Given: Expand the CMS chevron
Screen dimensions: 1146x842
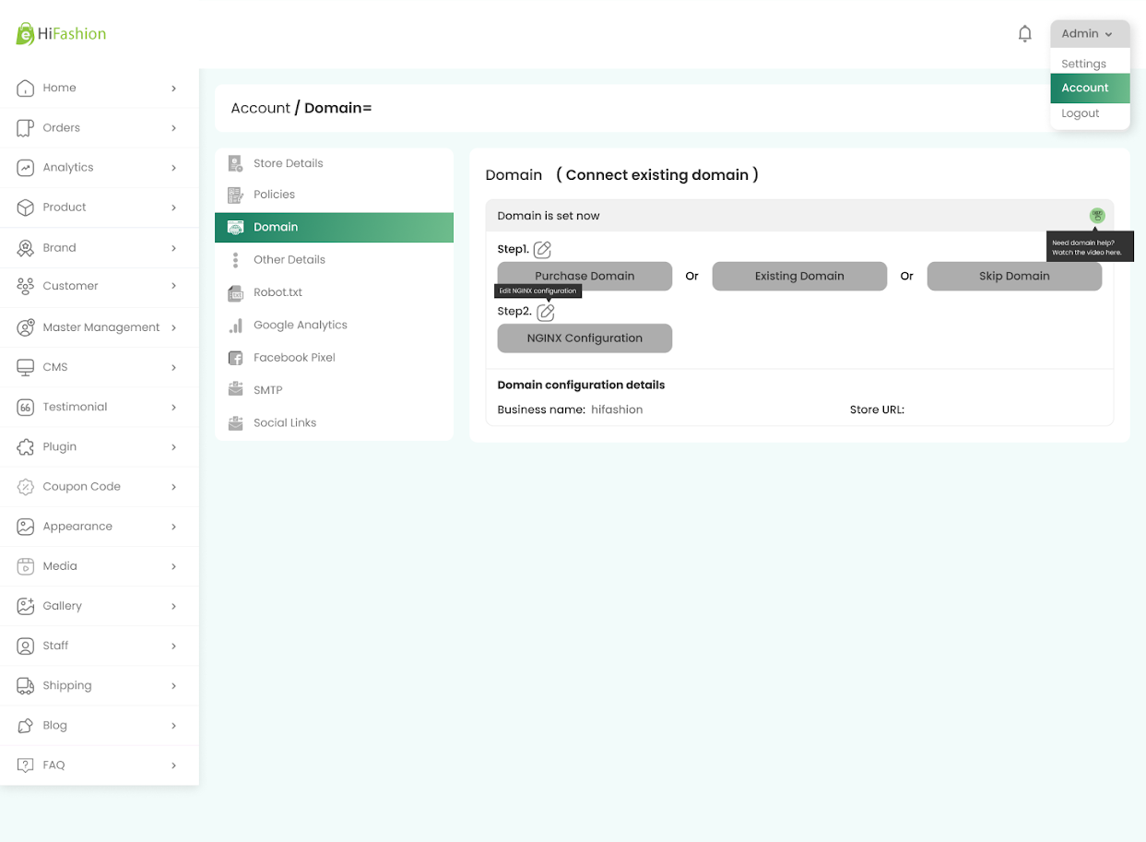Looking at the screenshot, I should tap(173, 367).
